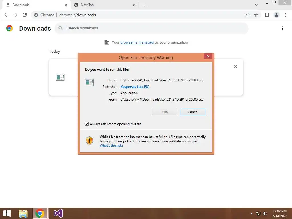The image size is (292, 219).
Task: Open the Kaspersky Lab JSC publisher link
Action: click(x=135, y=87)
